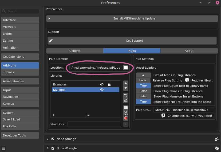This screenshot has width=221, height=152.
Task: Expand filter triangle under Libraries list
Action: [x=54, y=115]
